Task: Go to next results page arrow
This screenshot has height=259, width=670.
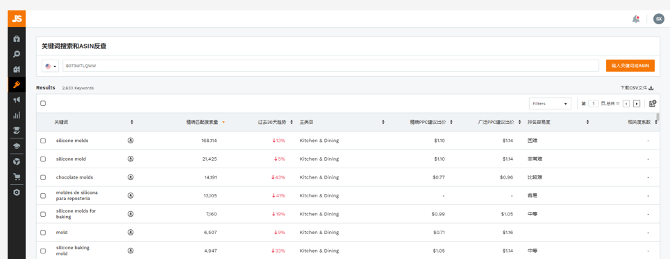Action: (636, 103)
